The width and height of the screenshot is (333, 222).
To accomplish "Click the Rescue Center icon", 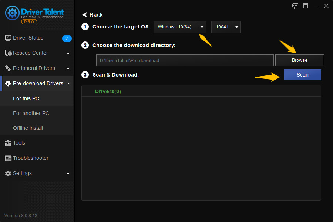I will point(8,53).
